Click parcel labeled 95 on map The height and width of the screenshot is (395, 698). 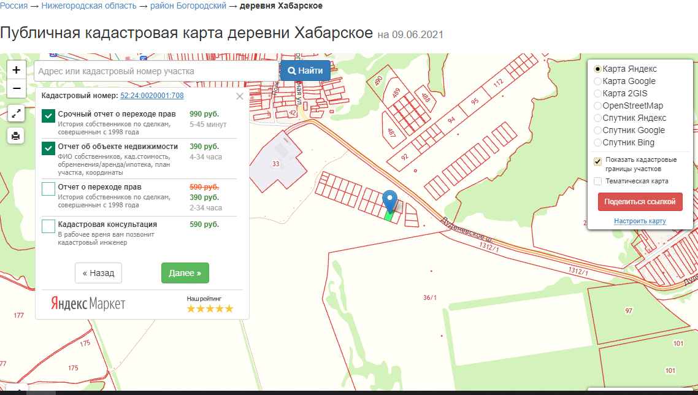(475, 101)
